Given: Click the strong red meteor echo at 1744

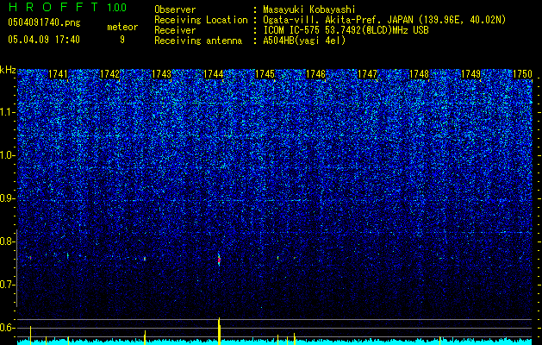Looking at the screenshot, I should point(219,260).
